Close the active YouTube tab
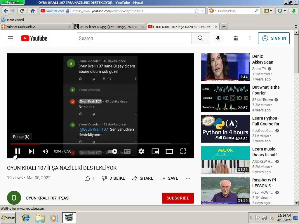Screen dimensions: 299x224 coord(216,27)
